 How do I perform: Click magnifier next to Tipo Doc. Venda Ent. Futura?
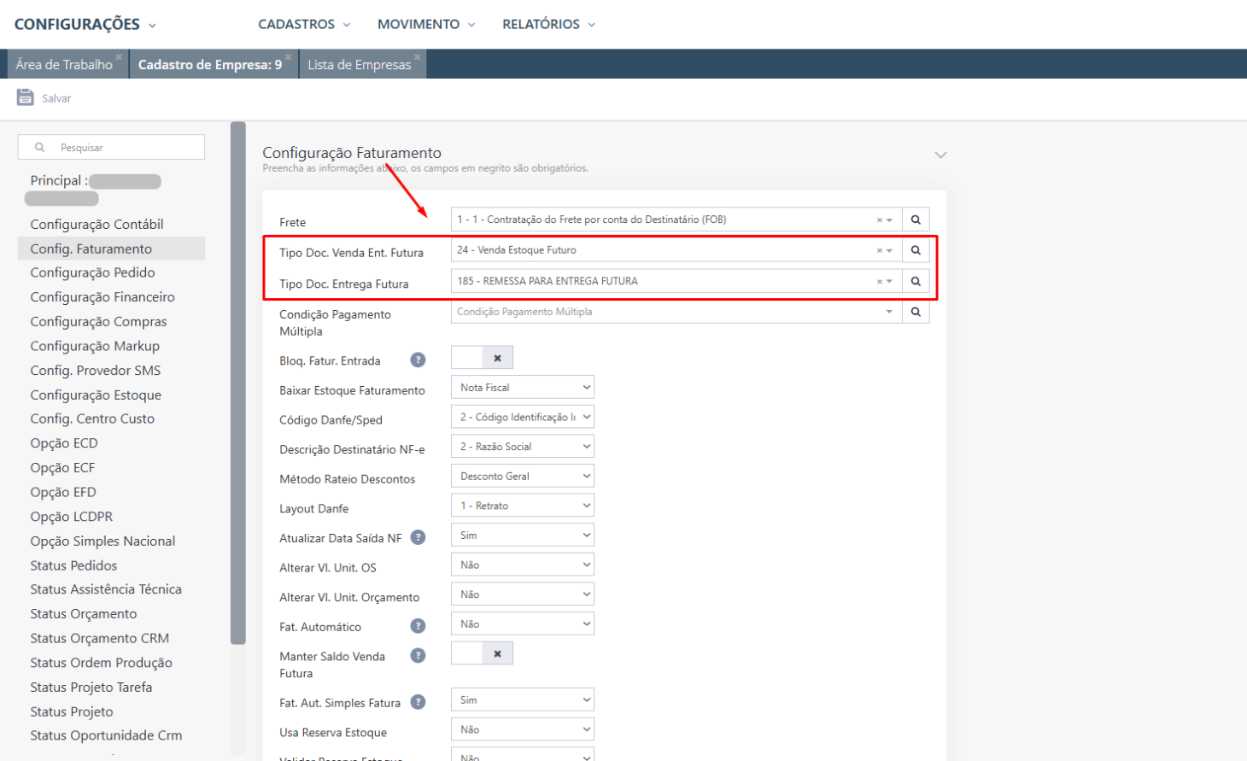916,250
